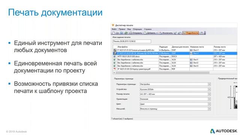The width and height of the screenshot is (240, 135).
Task: Click the DOCX cell in the НГП row
Action: (x=180, y=57)
